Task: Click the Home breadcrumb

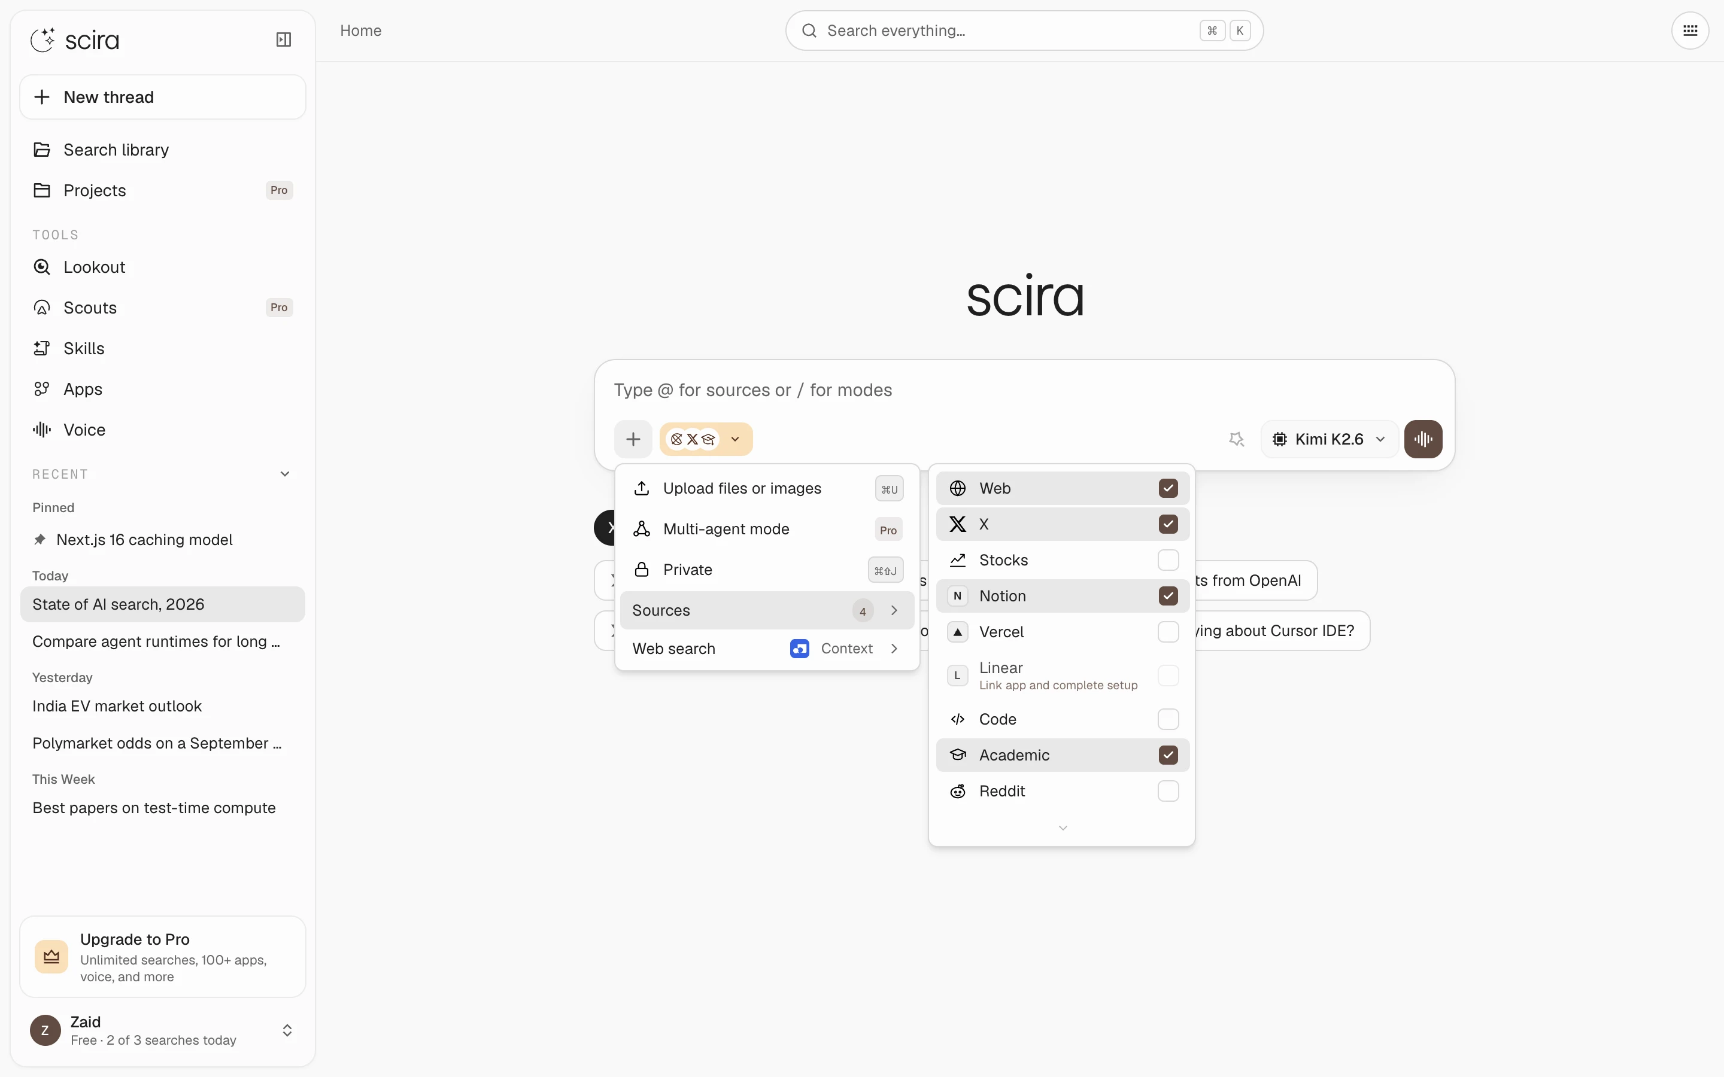Action: point(360,31)
